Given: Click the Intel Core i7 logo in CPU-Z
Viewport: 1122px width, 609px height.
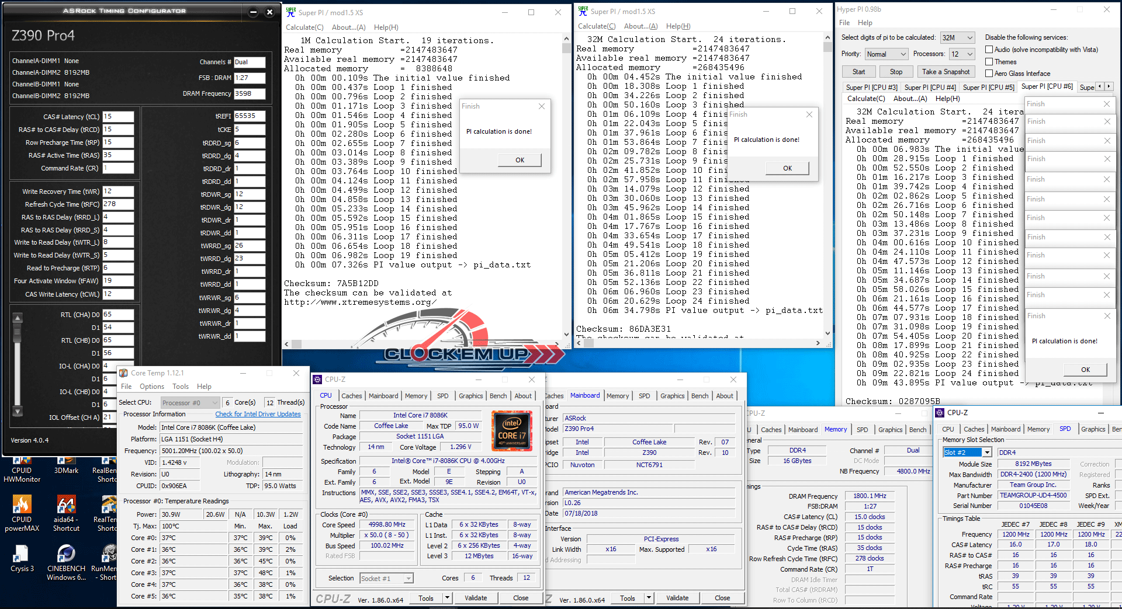Looking at the screenshot, I should pos(512,431).
